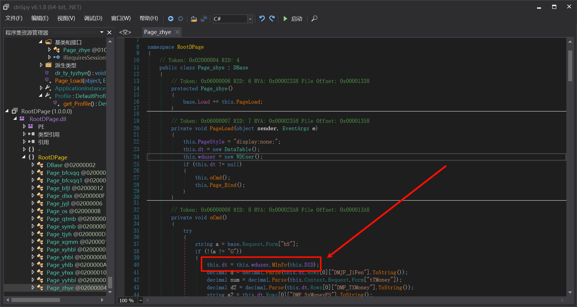Click the open file folder icon
577x307 pixels.
(194, 19)
